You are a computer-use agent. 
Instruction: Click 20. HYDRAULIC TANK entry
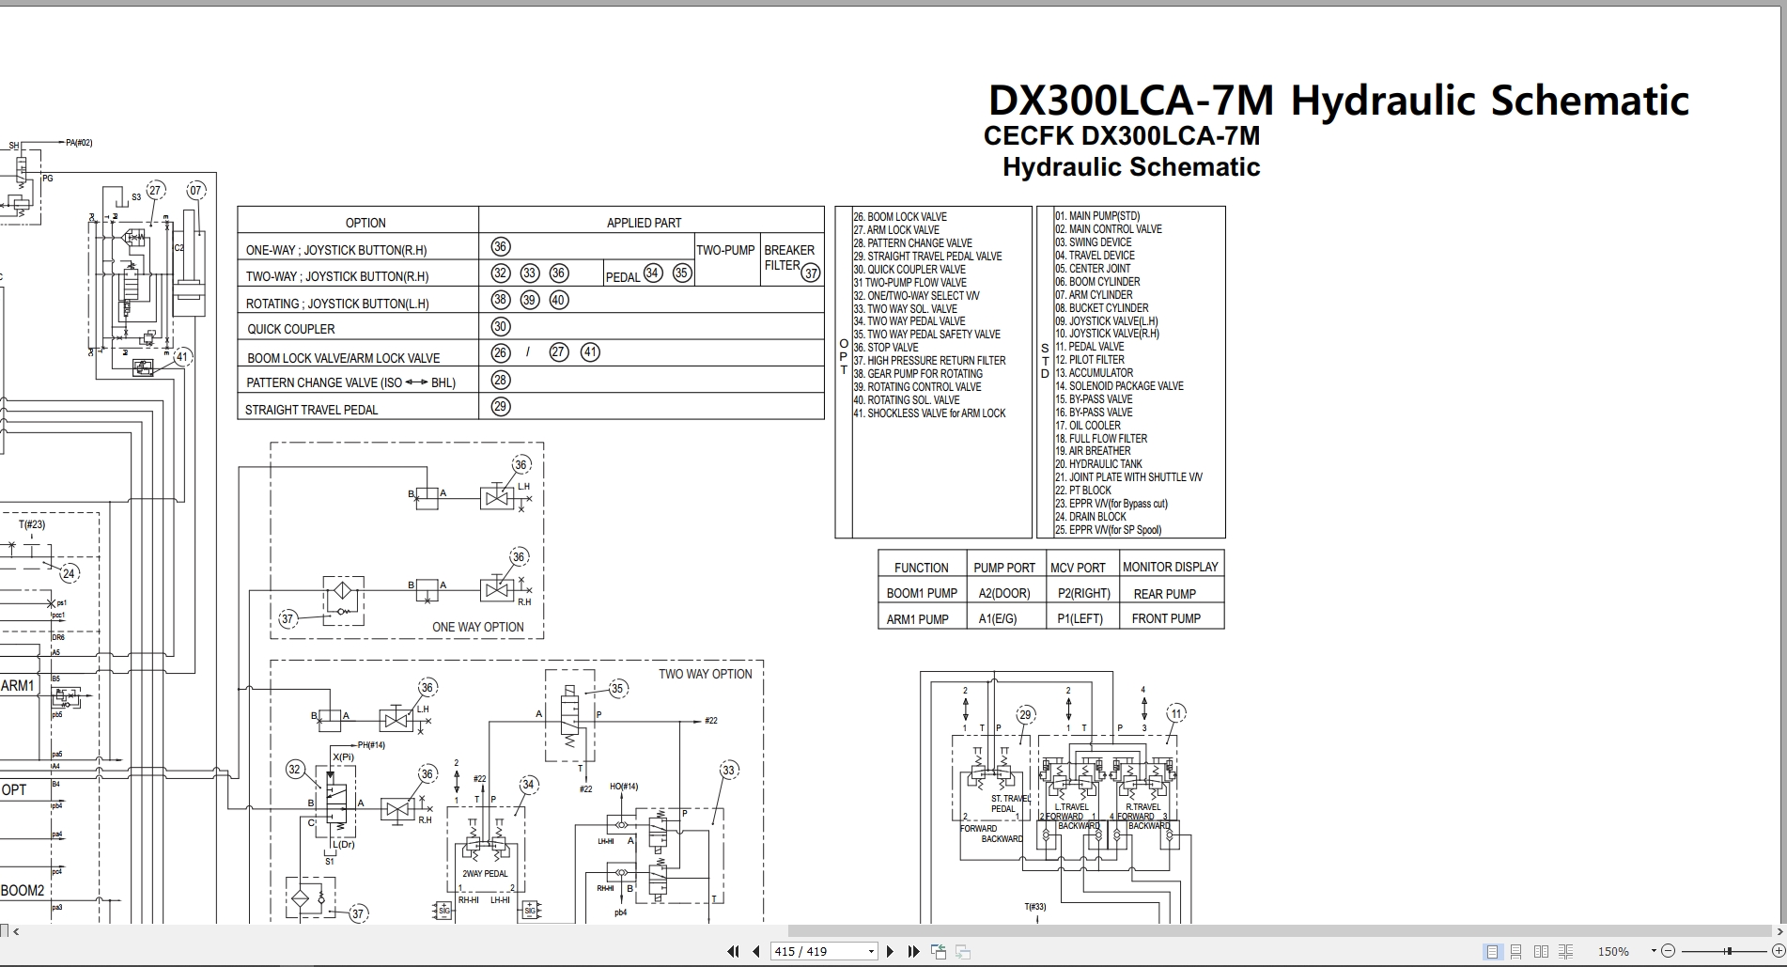(1098, 463)
